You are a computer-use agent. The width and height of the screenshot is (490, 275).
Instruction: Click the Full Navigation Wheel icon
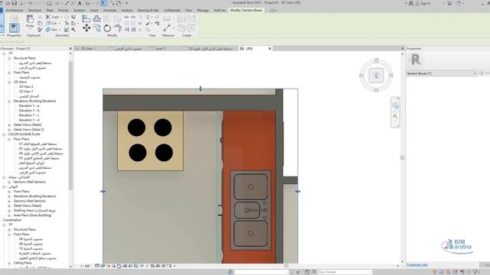(x=395, y=105)
